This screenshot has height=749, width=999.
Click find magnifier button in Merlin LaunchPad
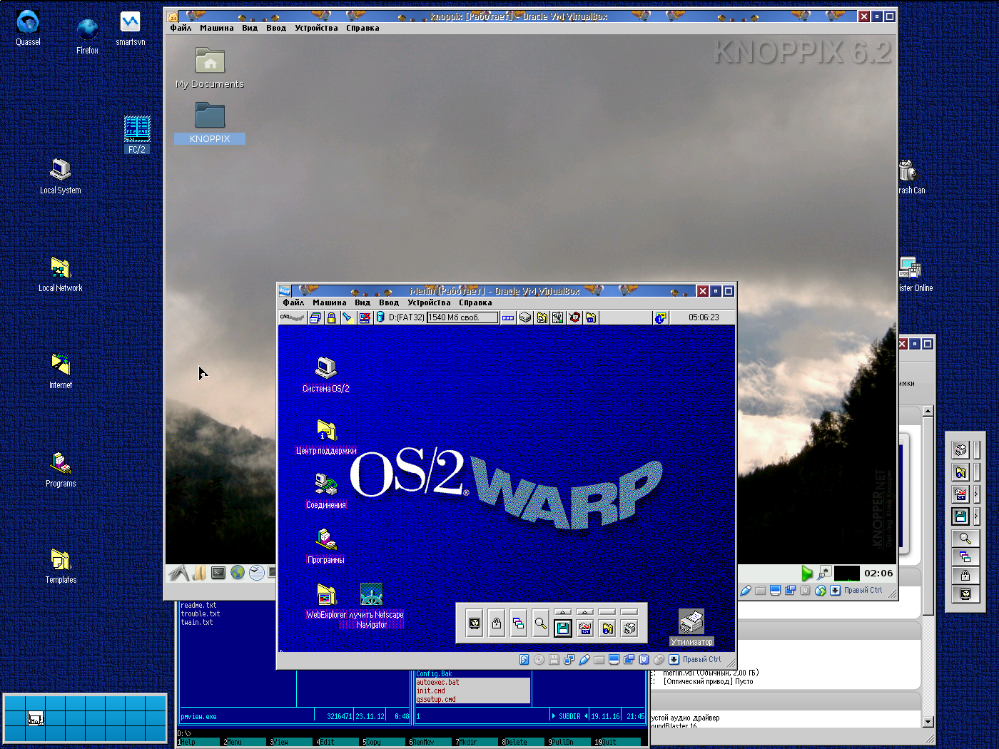tap(541, 623)
